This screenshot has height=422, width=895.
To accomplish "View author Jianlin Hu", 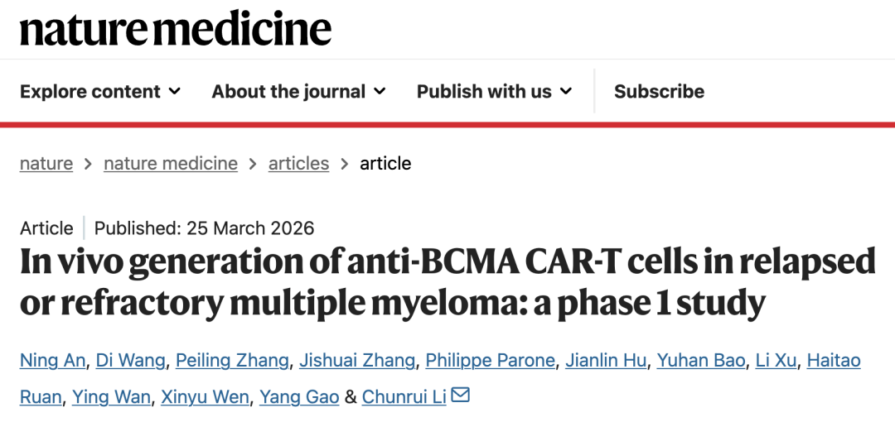I will (x=606, y=361).
